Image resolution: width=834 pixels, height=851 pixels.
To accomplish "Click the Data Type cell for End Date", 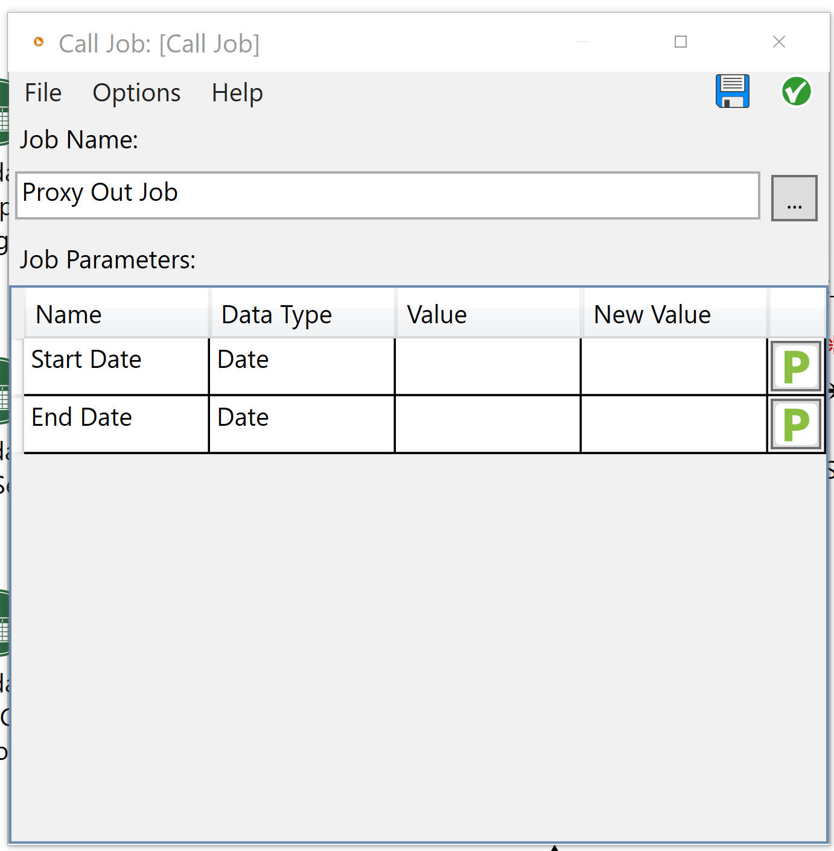I will tap(301, 423).
